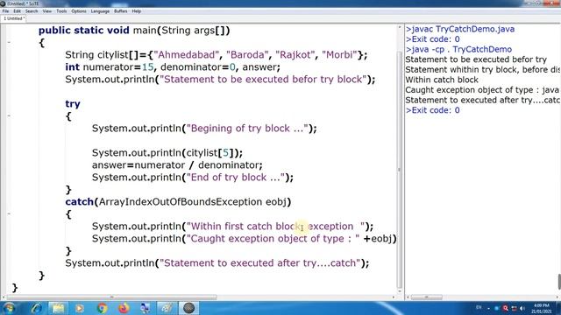Viewport: 561px width, 315px height.
Task: Click the "Begining of try block ..." string
Action: [x=247, y=129]
